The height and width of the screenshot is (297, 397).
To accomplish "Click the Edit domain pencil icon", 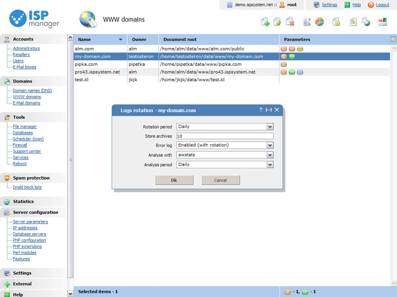I will tap(277, 22).
